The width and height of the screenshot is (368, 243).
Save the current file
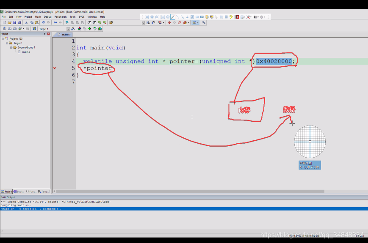coord(14,22)
